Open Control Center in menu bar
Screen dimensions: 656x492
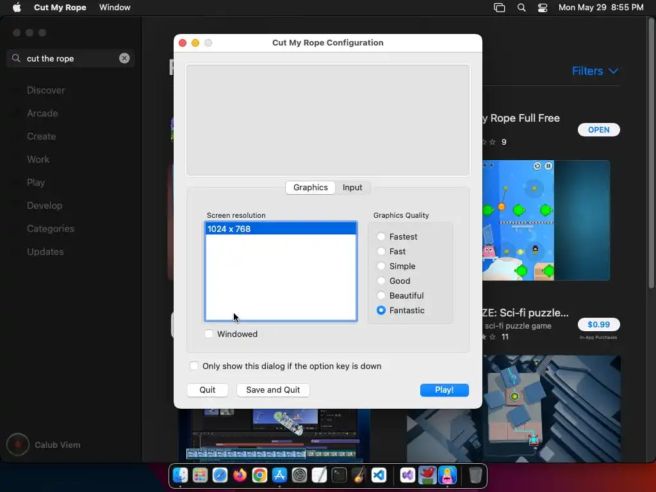pos(543,8)
